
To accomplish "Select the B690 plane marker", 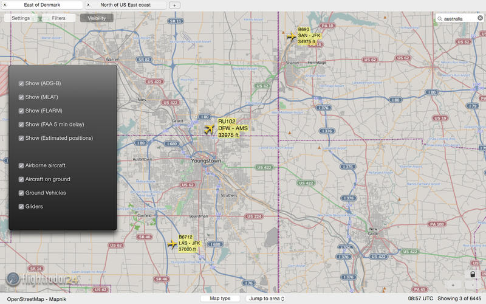I will [291, 36].
